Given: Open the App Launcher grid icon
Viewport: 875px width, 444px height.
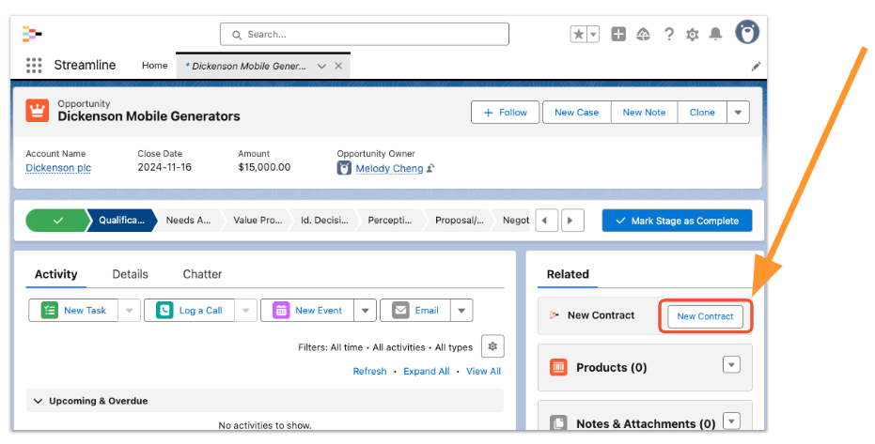Looking at the screenshot, I should tap(34, 66).
